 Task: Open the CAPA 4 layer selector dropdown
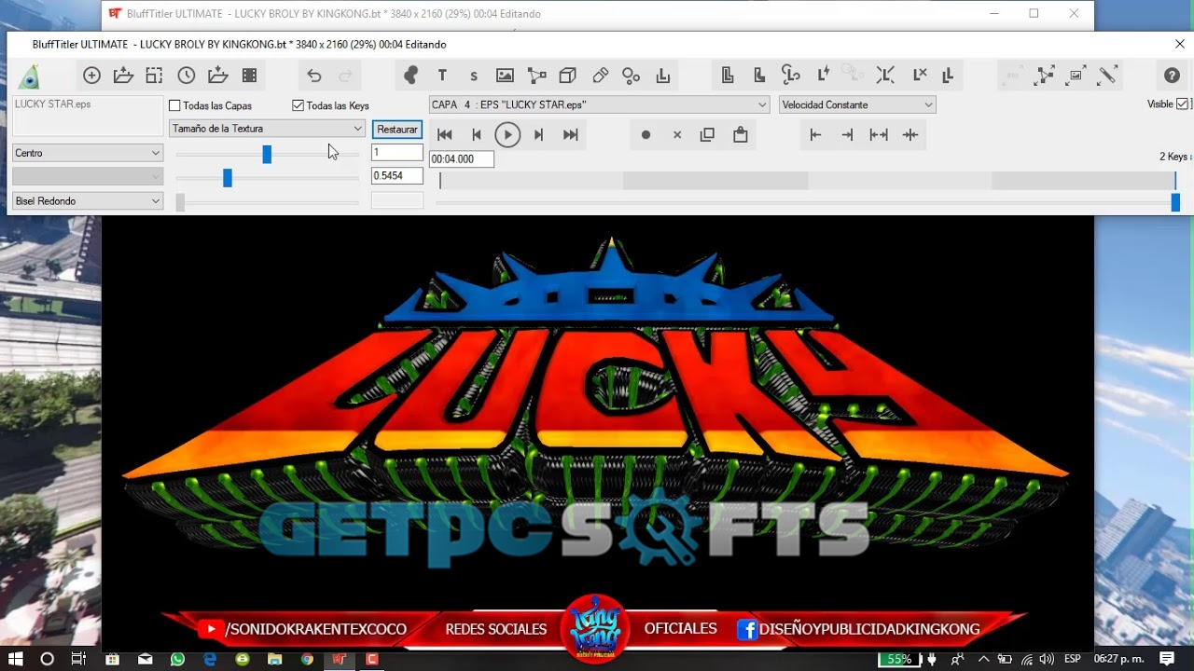click(x=599, y=105)
